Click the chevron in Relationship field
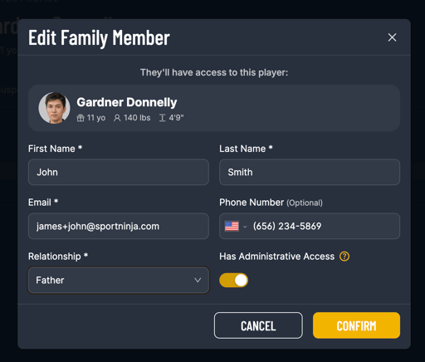 click(198, 280)
